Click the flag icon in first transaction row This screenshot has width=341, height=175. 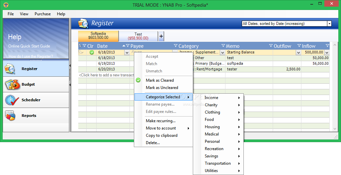pos(81,52)
